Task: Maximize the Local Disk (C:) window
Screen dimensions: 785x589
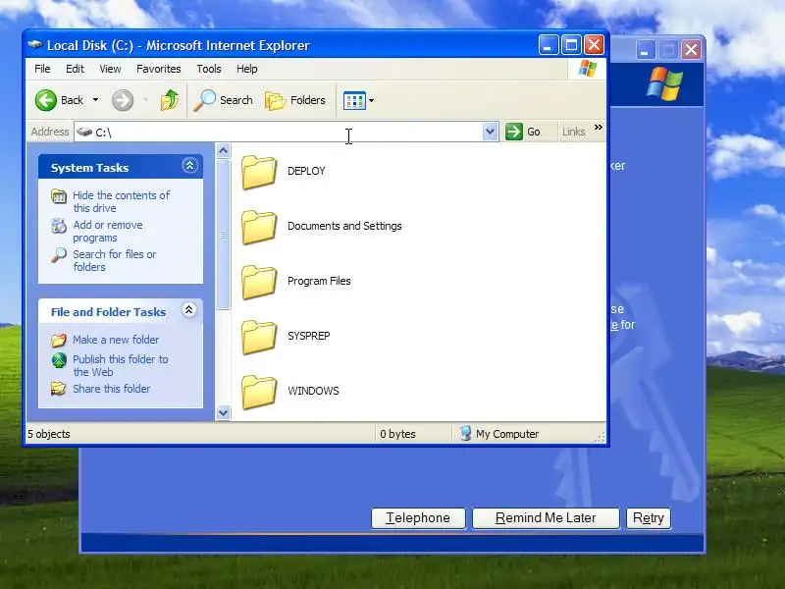Action: tap(571, 45)
